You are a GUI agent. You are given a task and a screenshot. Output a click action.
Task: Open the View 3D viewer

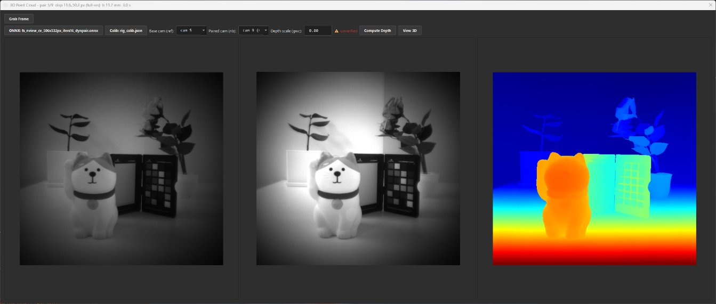(x=410, y=30)
